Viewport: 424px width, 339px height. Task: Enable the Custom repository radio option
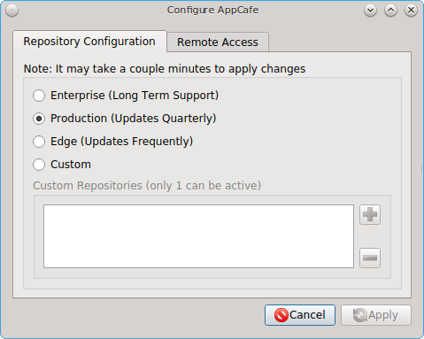[39, 165]
